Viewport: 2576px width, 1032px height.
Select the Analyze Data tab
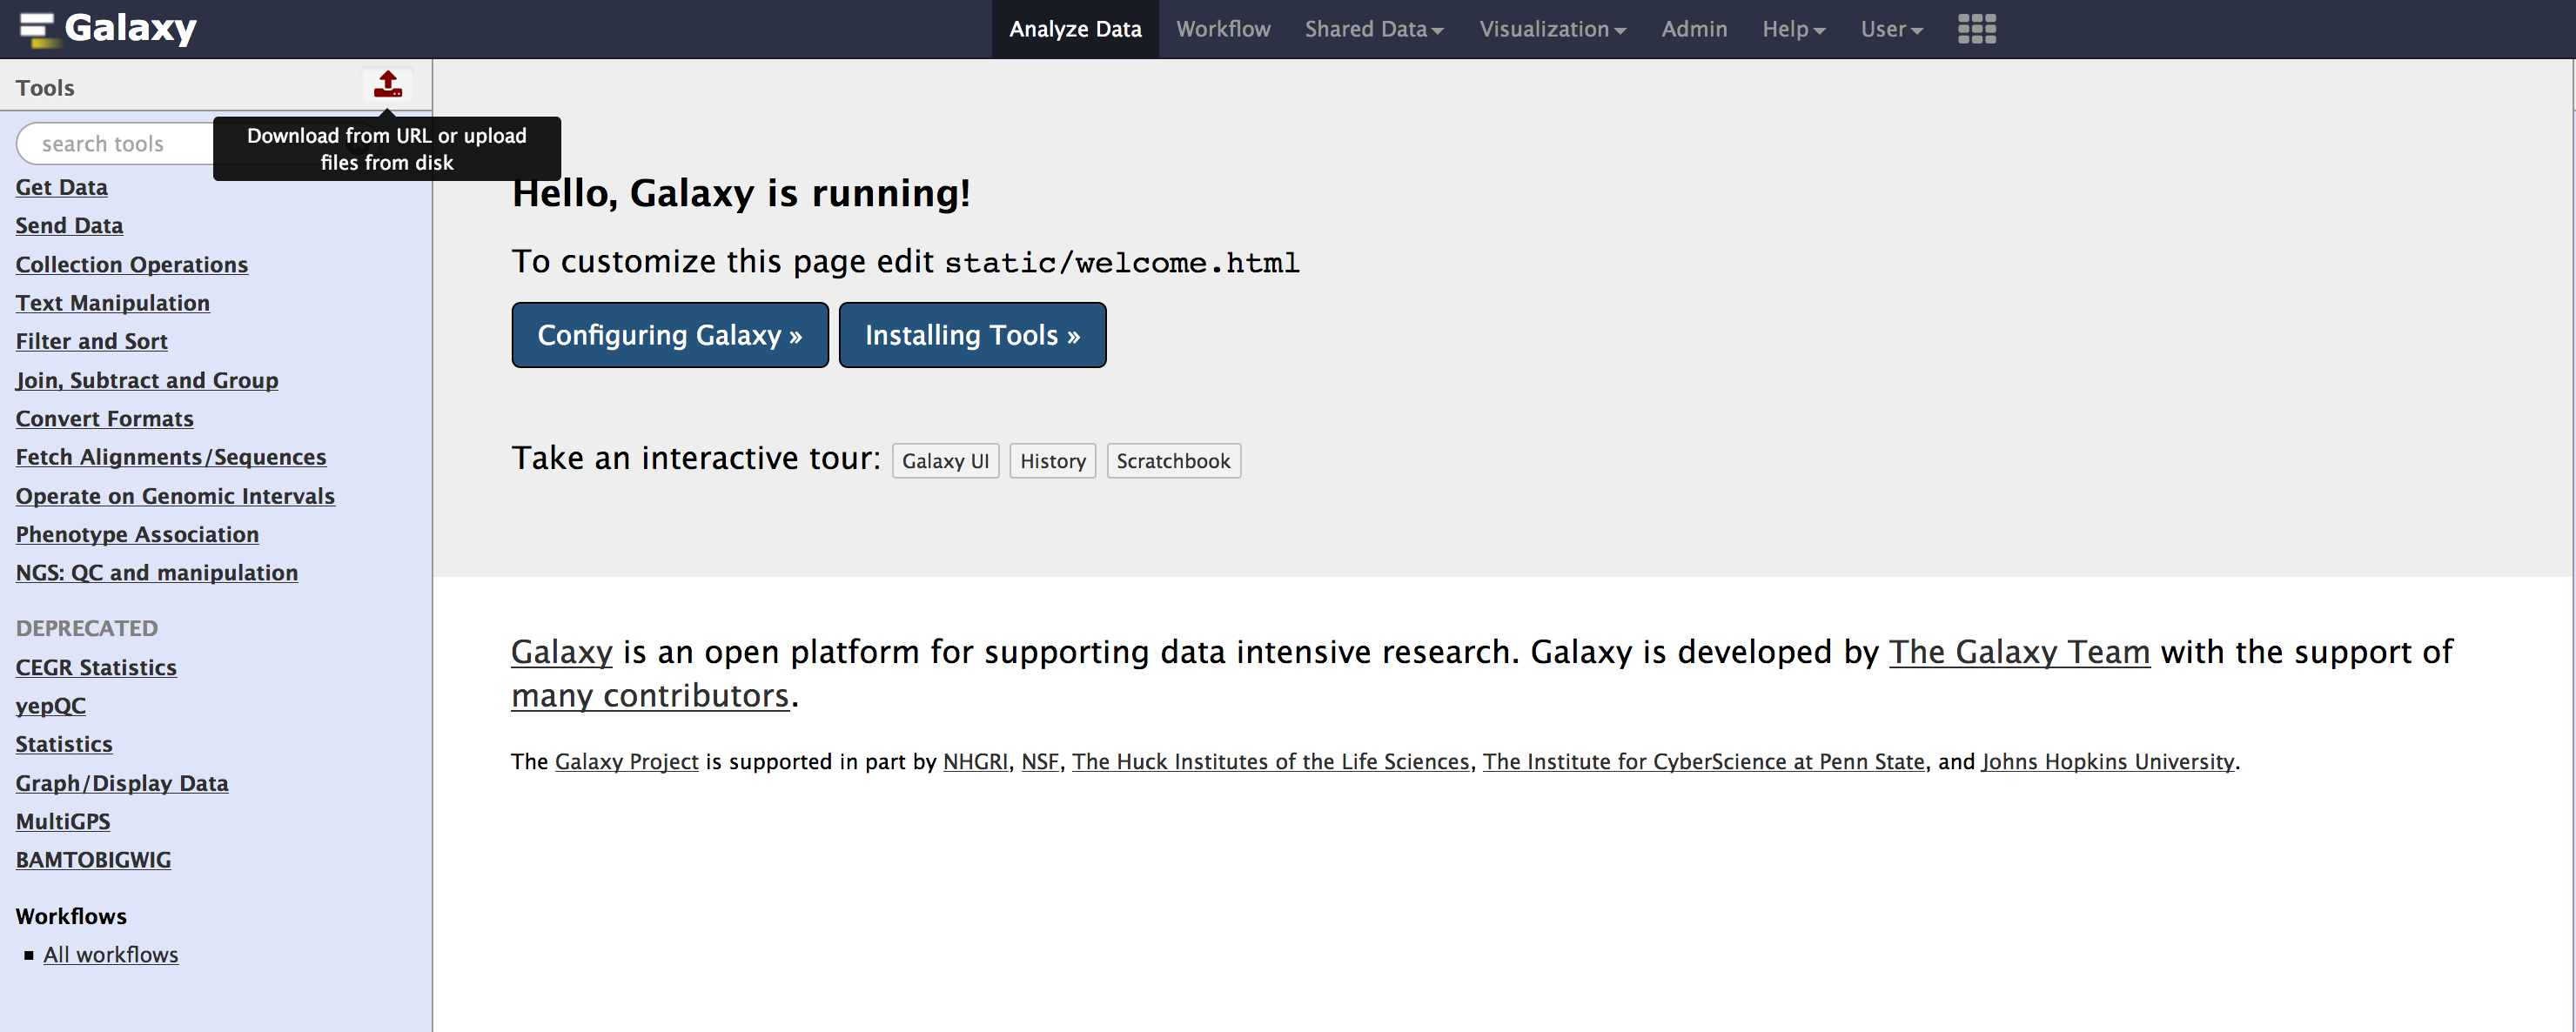pyautogui.click(x=1074, y=29)
